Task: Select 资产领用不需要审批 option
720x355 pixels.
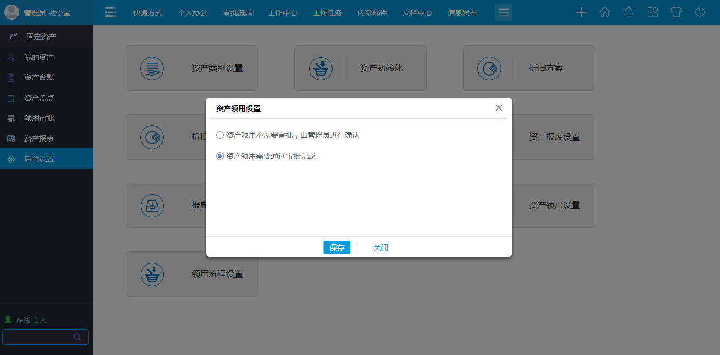Action: pyautogui.click(x=219, y=135)
